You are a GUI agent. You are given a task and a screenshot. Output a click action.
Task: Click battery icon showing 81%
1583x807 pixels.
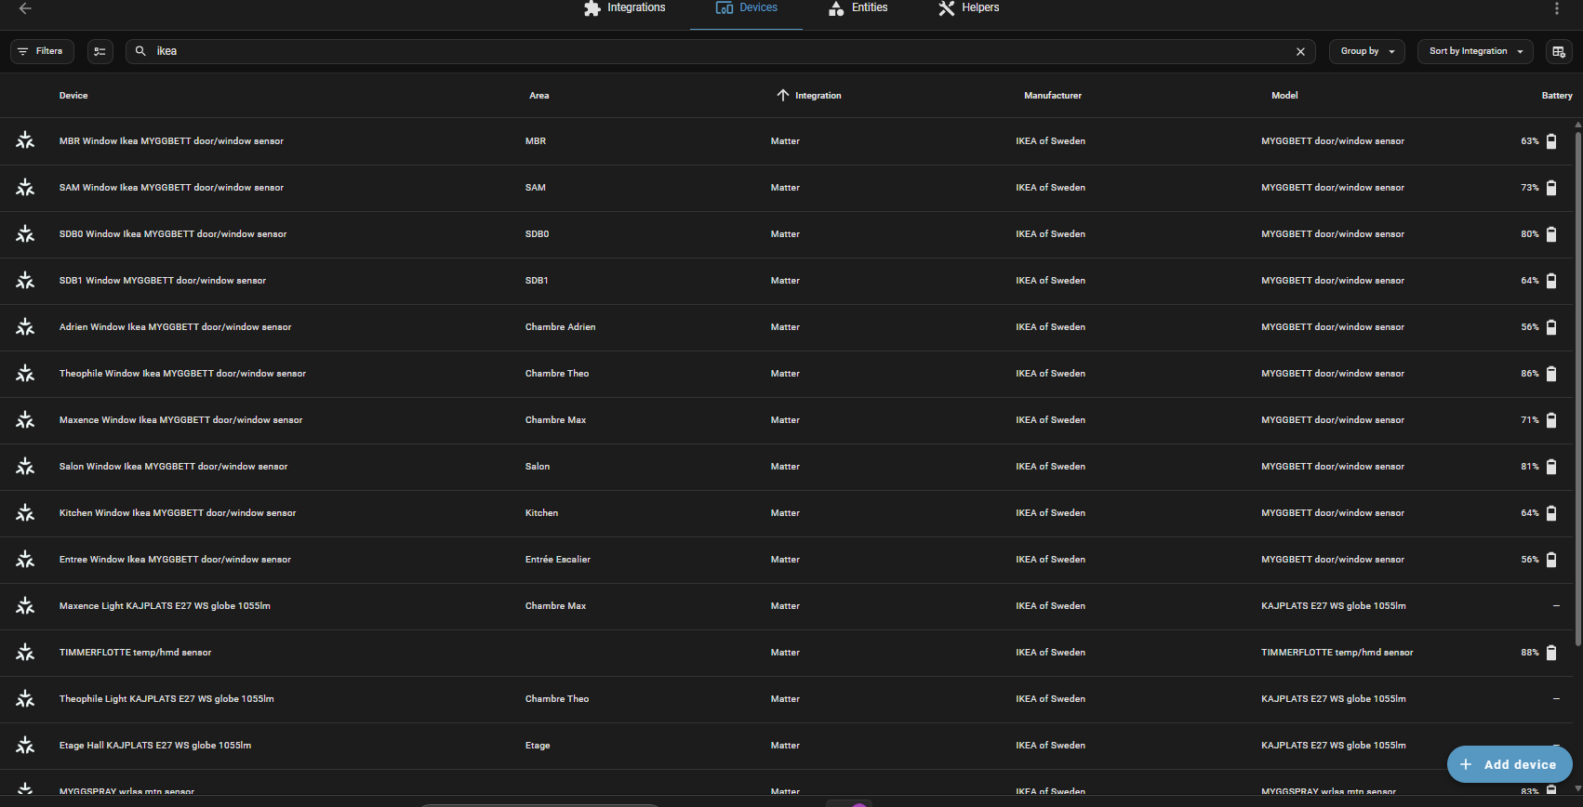coord(1551,467)
